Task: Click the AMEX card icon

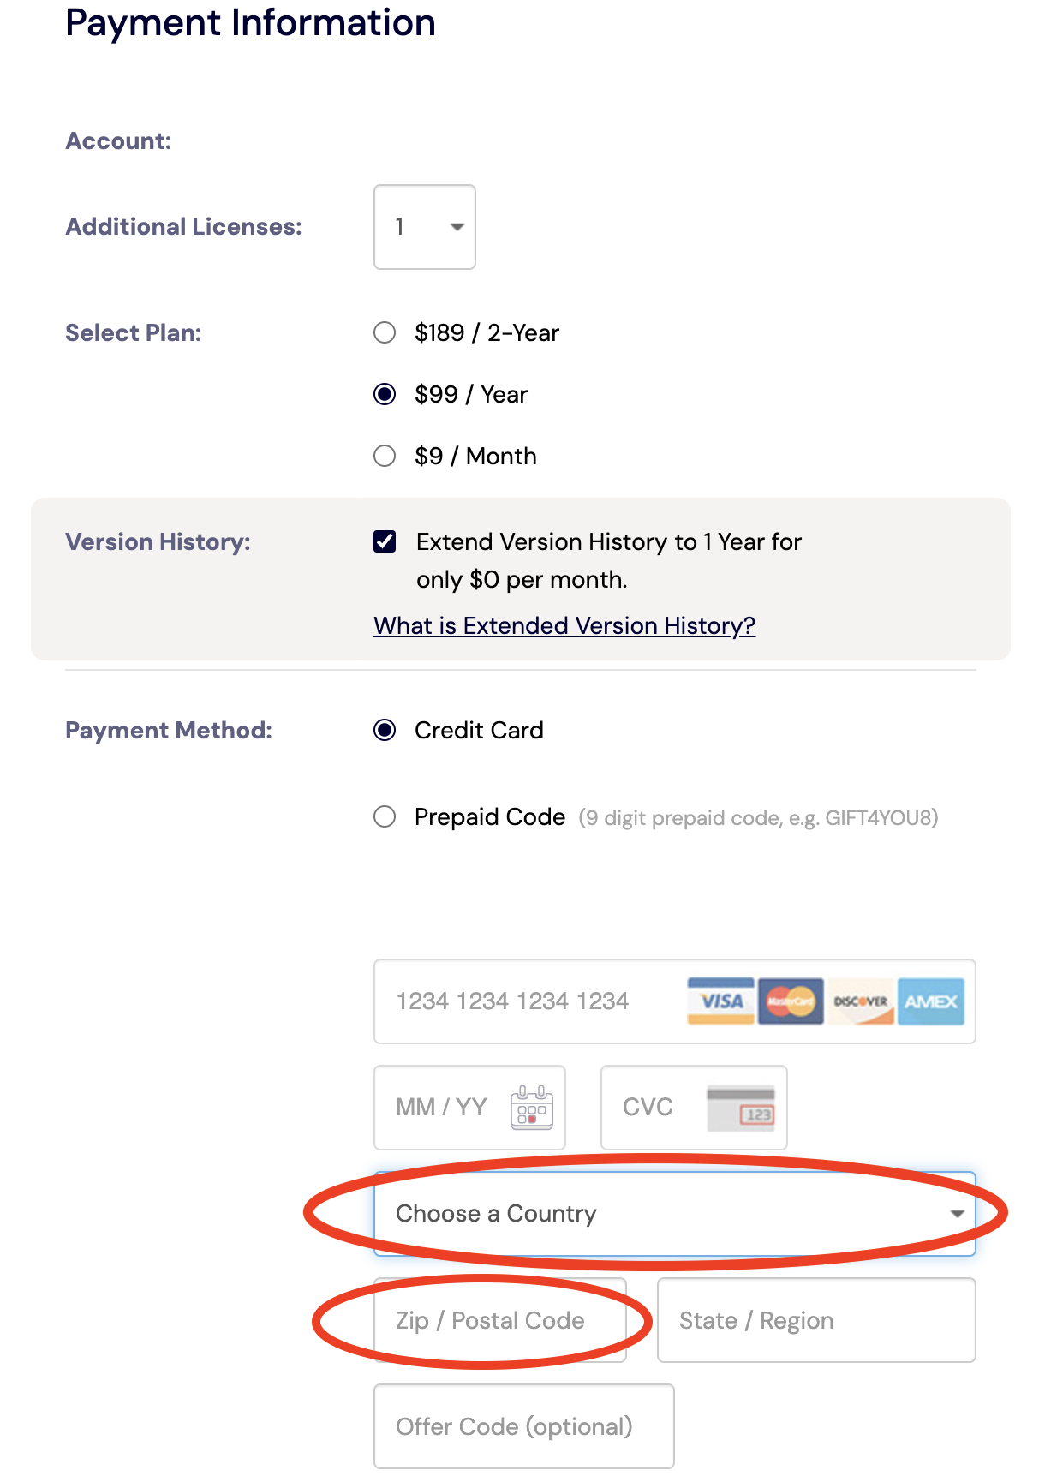Action: click(x=931, y=1001)
